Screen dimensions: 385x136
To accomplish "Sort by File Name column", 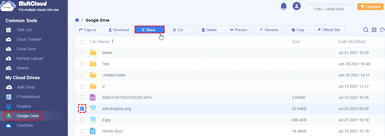I will [x=102, y=42].
